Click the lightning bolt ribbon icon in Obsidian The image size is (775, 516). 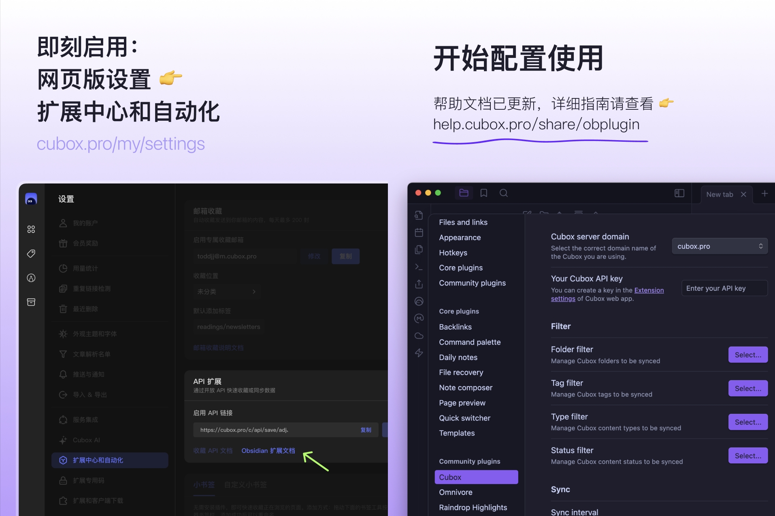tap(419, 353)
